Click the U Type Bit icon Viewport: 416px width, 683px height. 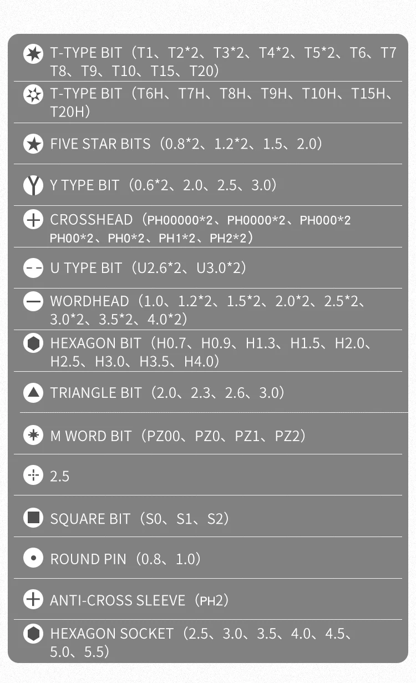(x=33, y=269)
